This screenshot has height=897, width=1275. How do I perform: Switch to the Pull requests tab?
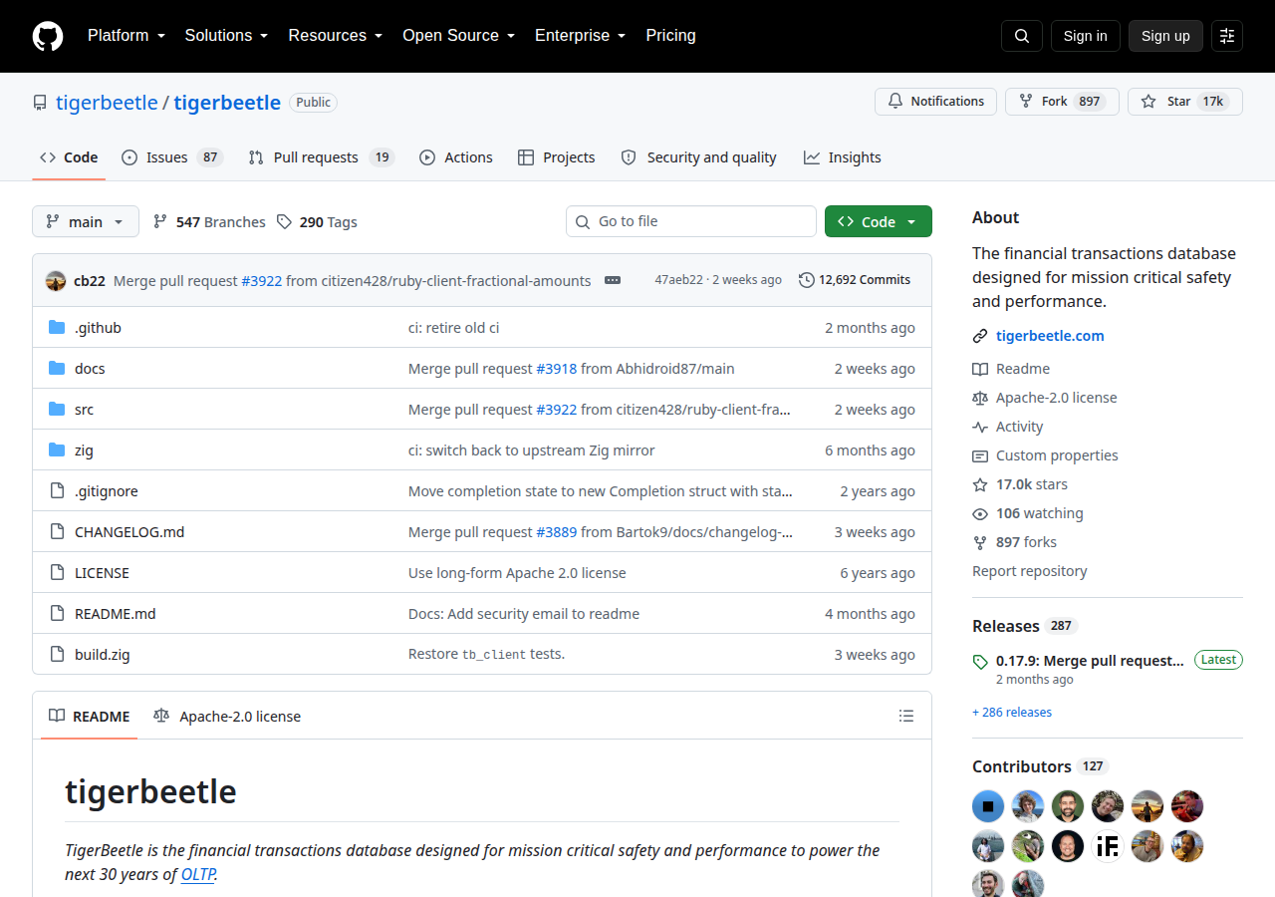(322, 157)
